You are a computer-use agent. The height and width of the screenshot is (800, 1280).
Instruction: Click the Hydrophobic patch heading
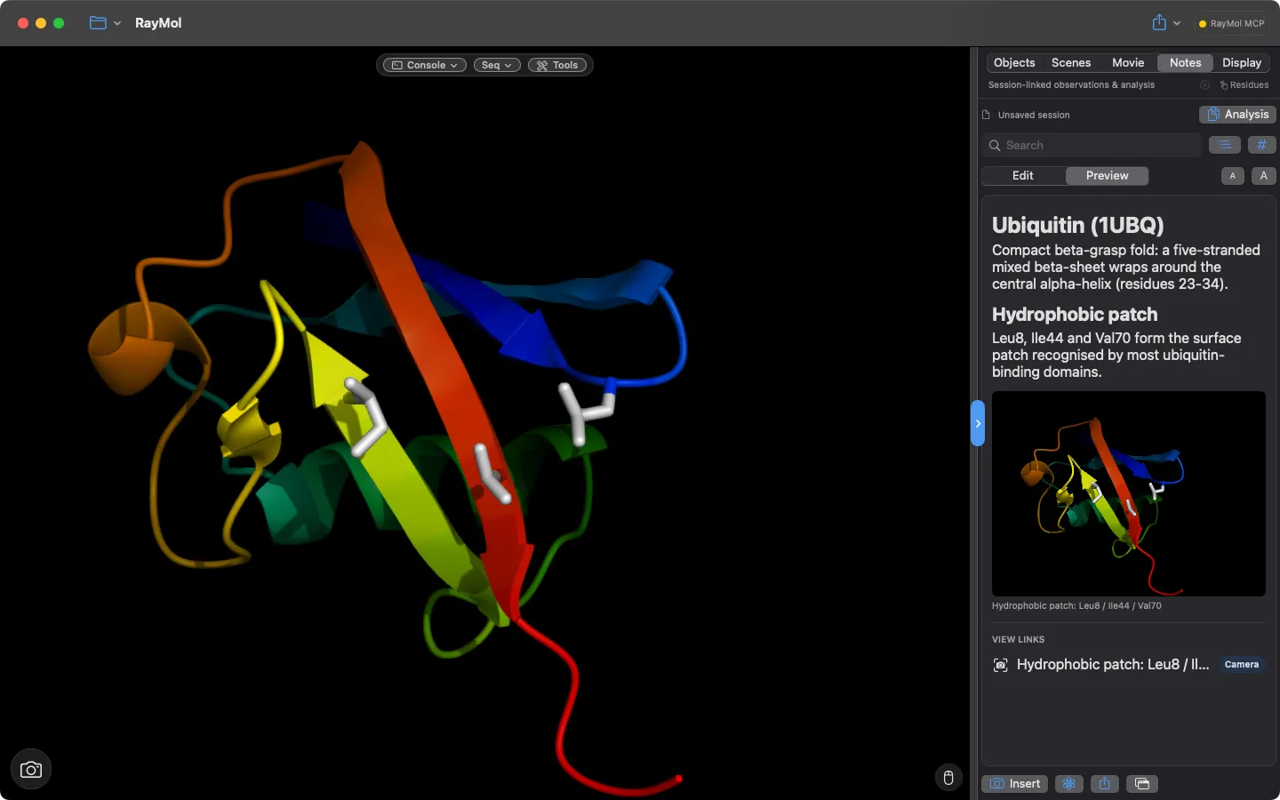[x=1075, y=315]
